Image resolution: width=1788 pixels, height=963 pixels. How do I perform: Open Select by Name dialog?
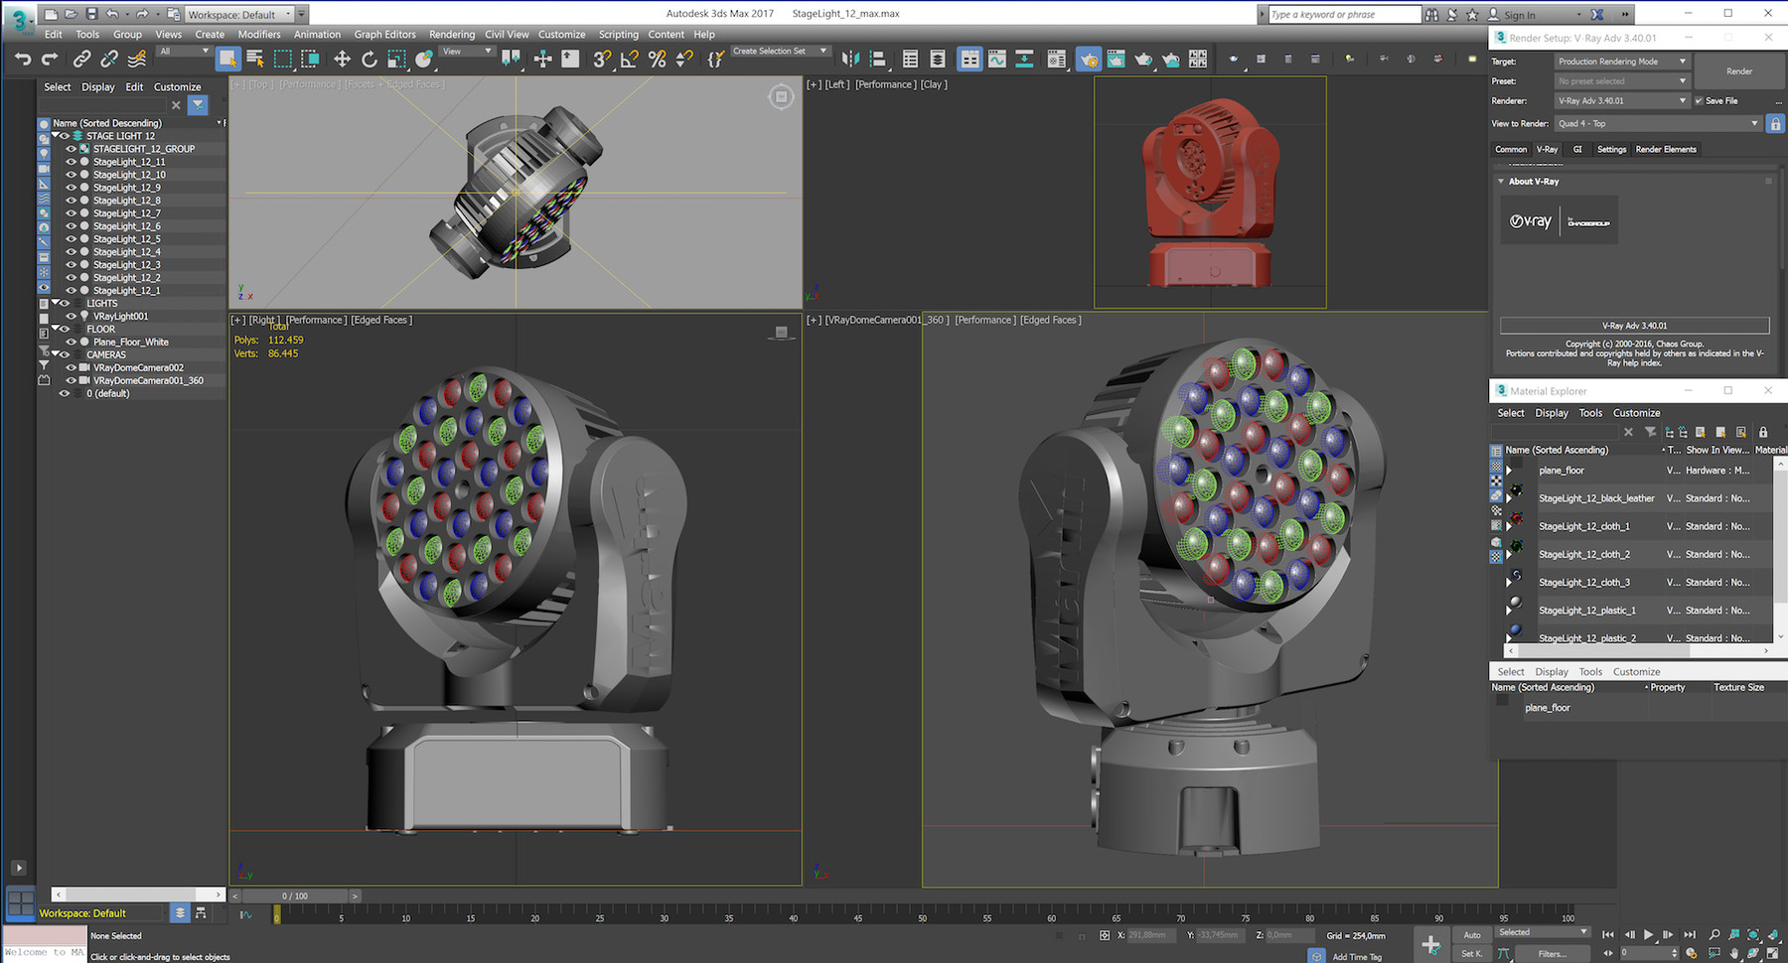pyautogui.click(x=255, y=59)
